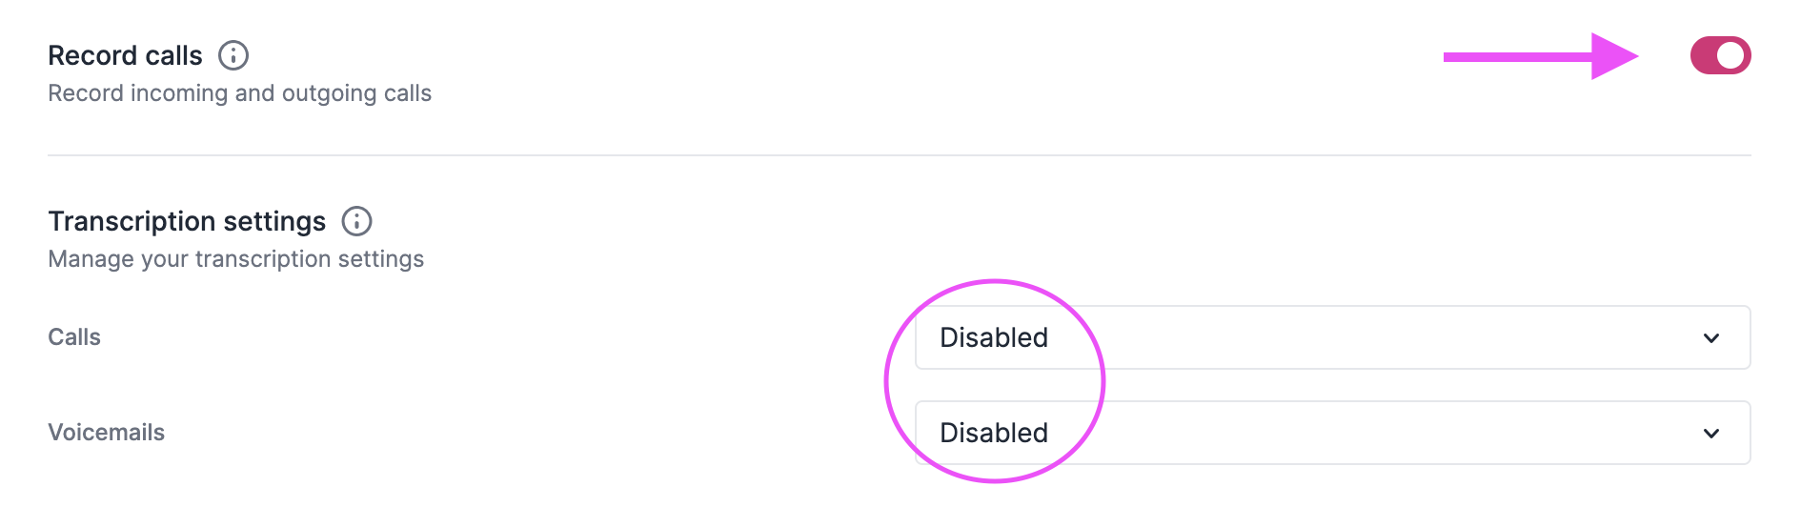Click the text "Manage your transcription settings"
This screenshot has height=507, width=1801.
point(235,259)
